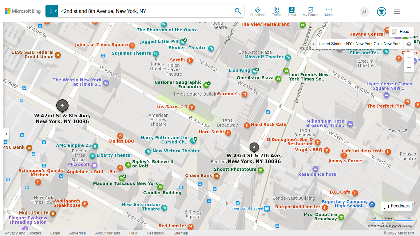Click the Sardi's restaurant icon

click(x=190, y=61)
